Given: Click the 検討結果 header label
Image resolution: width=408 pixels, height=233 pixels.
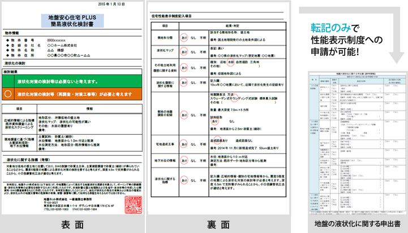Looking at the screenshot, I should (10, 72).
